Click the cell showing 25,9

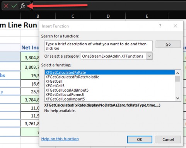(x=30, y=92)
